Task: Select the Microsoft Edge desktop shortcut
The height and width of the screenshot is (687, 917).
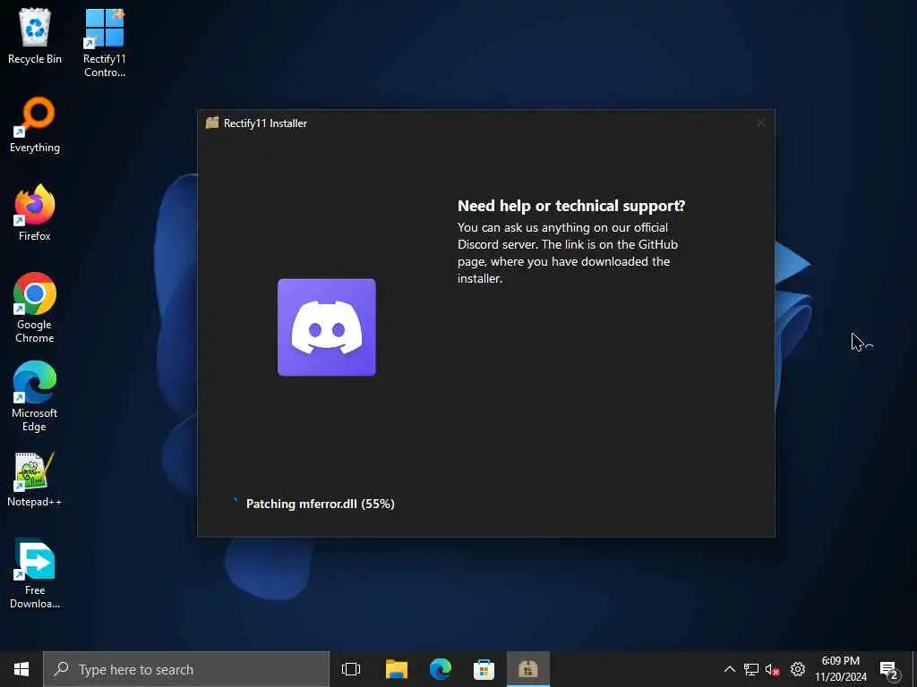Action: 35,396
